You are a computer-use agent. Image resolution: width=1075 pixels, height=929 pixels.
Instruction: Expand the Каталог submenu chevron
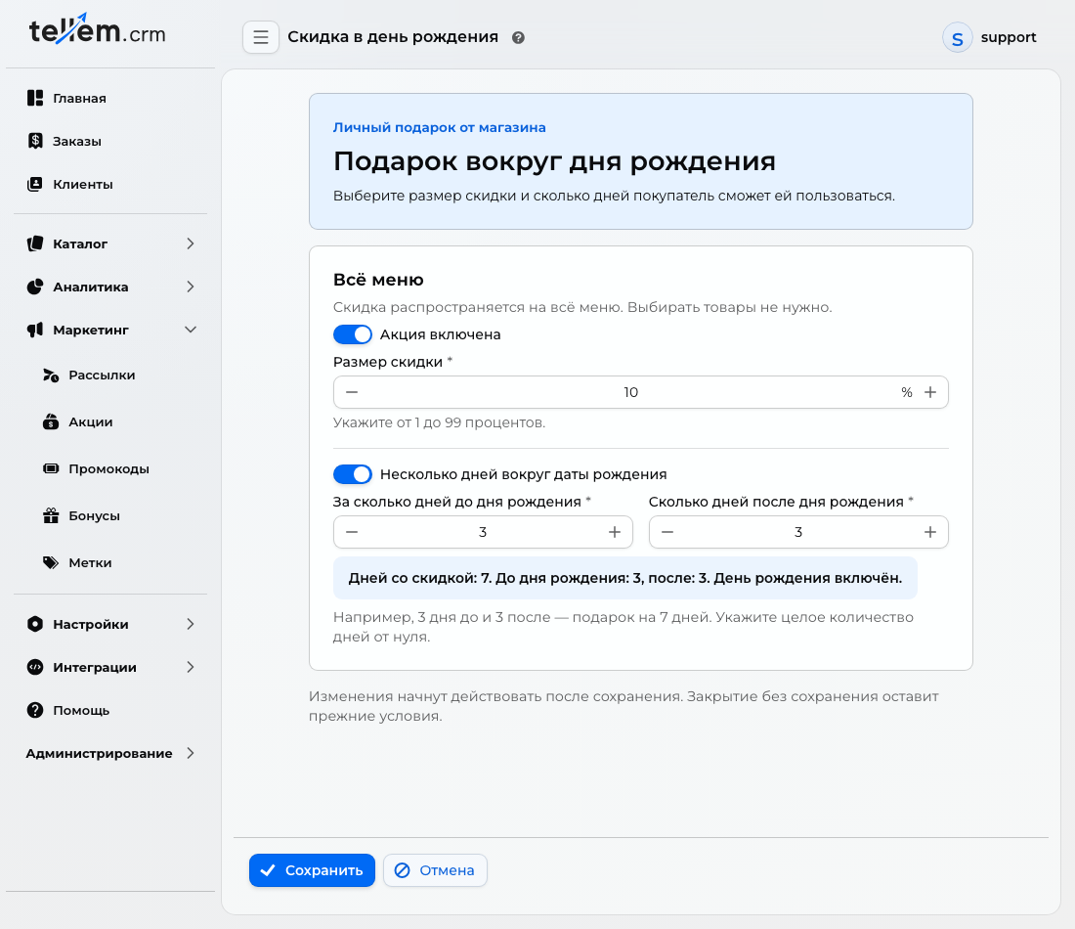[x=190, y=243]
